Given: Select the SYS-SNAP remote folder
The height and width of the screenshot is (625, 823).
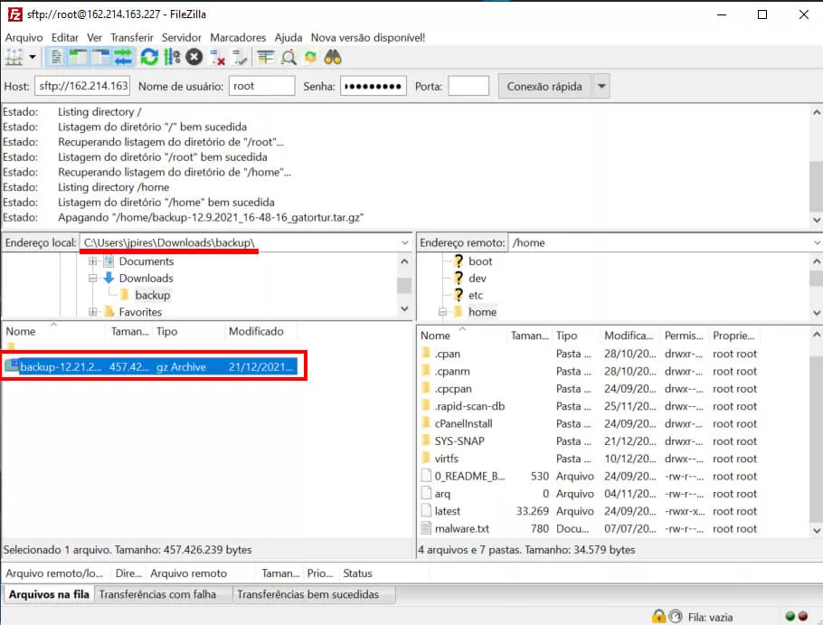Looking at the screenshot, I should (x=459, y=440).
